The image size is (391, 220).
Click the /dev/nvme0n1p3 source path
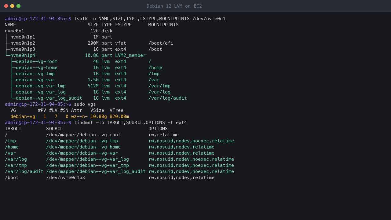point(65,178)
